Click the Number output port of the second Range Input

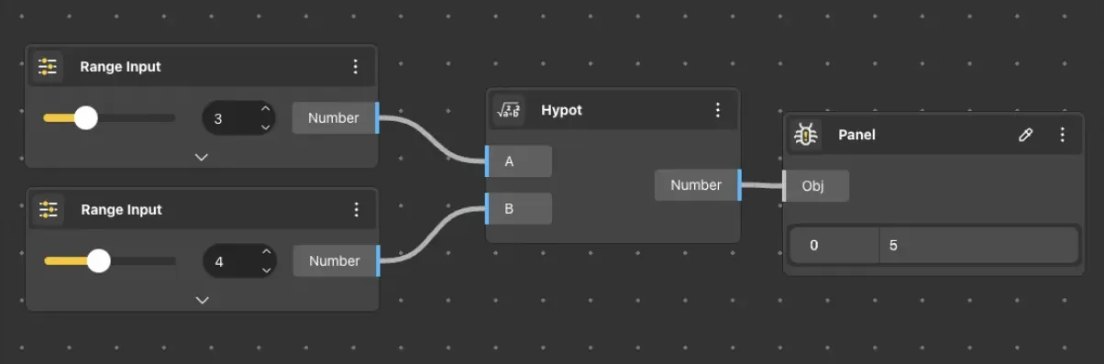[337, 260]
